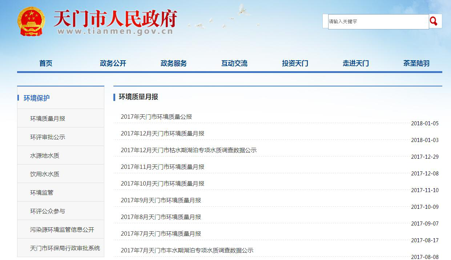Open 2017年12月天门市环境质量月报 article

(x=162, y=133)
